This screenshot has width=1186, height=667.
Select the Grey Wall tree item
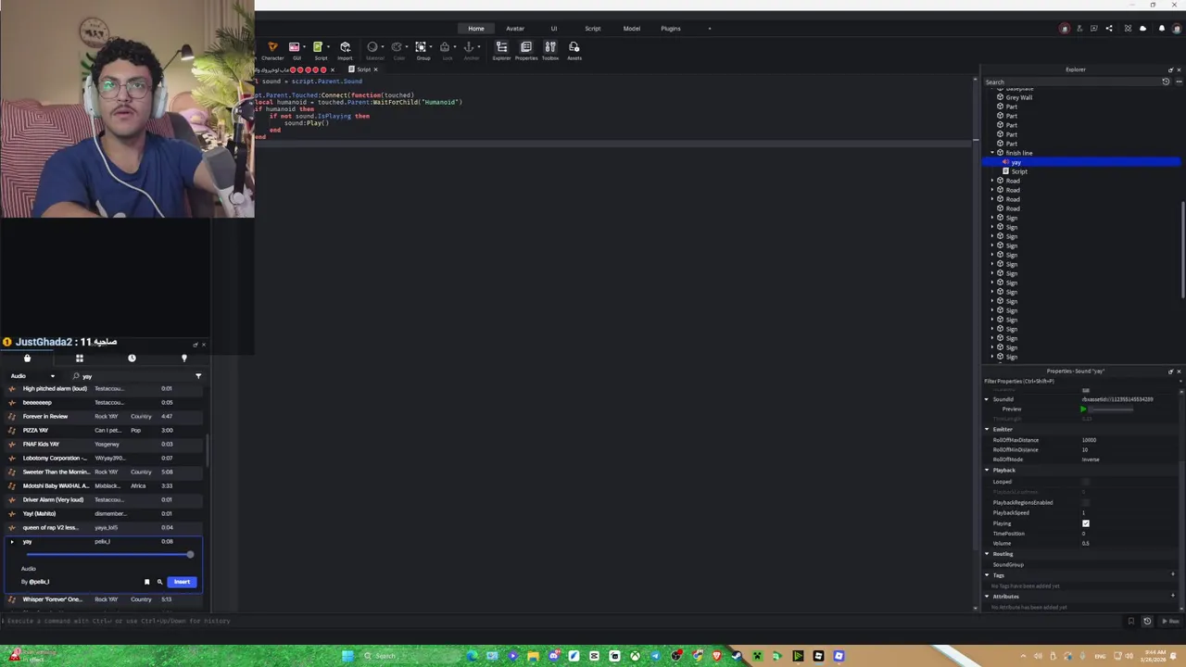[x=1018, y=97]
